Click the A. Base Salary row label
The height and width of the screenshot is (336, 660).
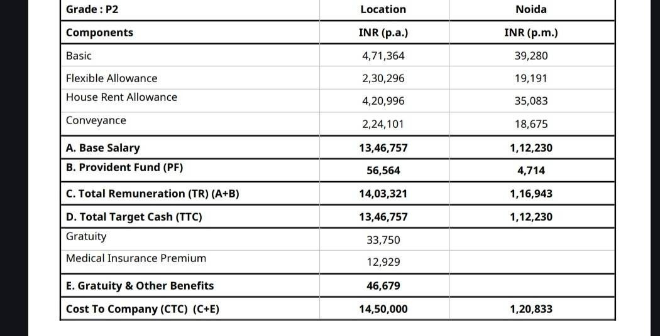coord(102,148)
